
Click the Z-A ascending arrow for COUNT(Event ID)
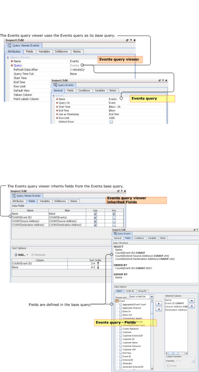click(98, 264)
